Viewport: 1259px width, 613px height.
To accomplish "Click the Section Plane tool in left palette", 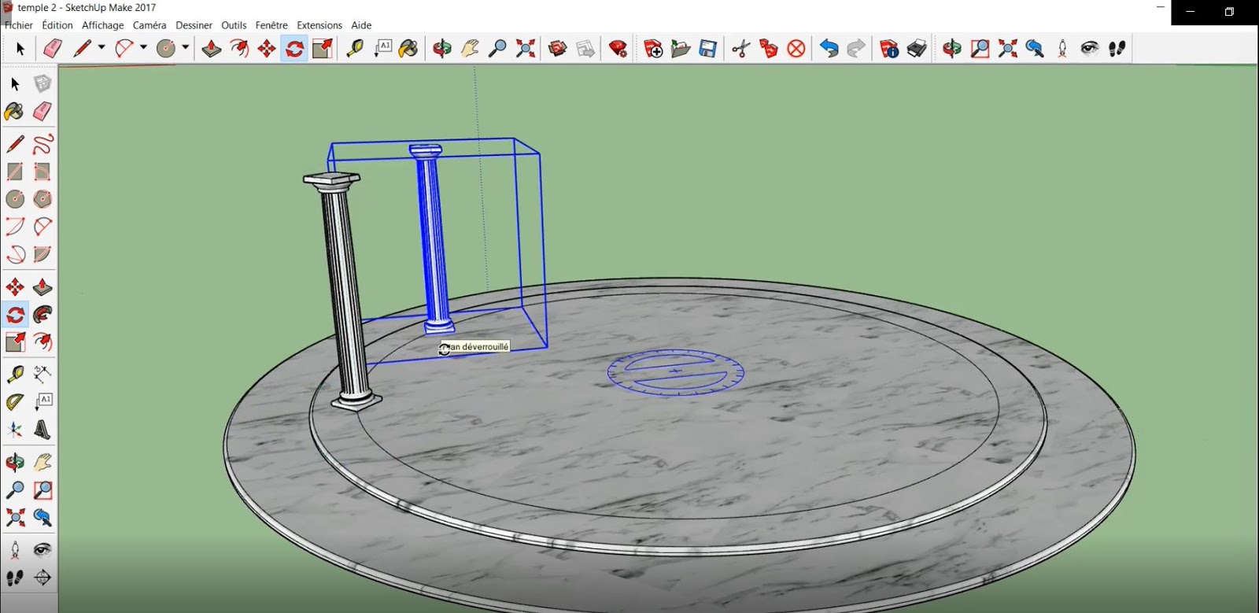I will tap(42, 577).
